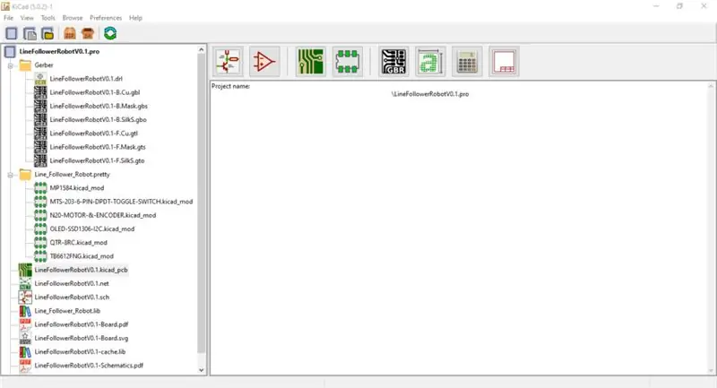Open the Help menu
Image resolution: width=717 pixels, height=388 pixels.
coord(135,18)
